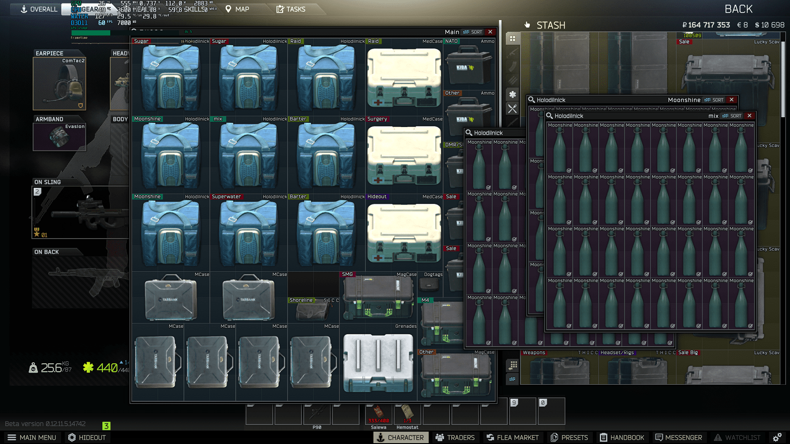Click SORT in the mix window
The image size is (790, 444).
point(732,116)
